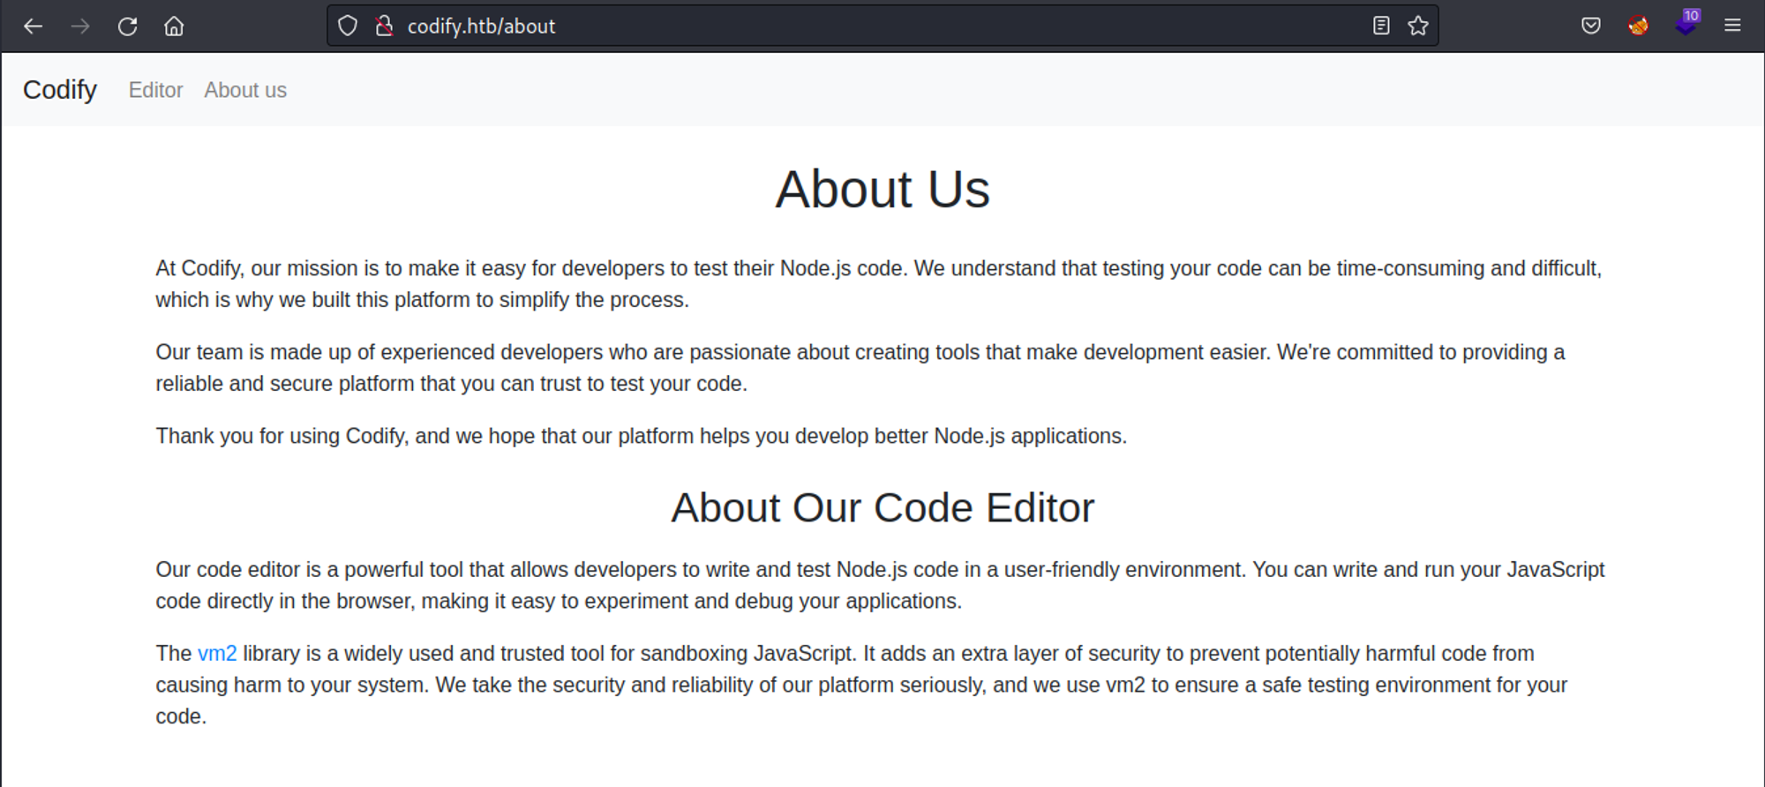This screenshot has height=787, width=1765.
Task: Open the Firefox hamburger application menu
Action: click(x=1732, y=26)
